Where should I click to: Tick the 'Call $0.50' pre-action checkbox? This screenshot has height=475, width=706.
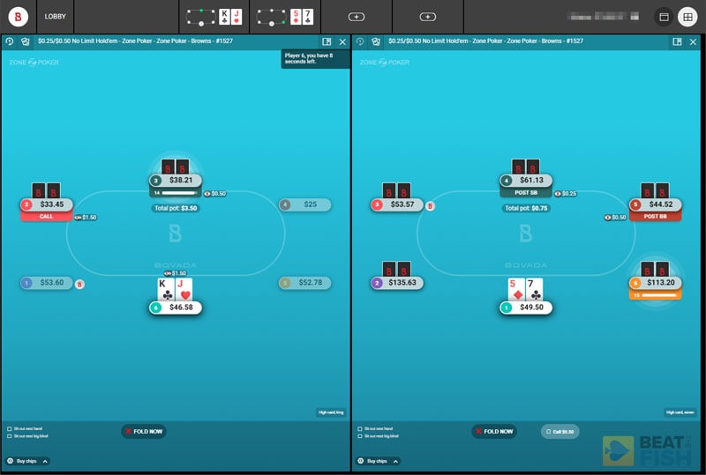tap(549, 432)
